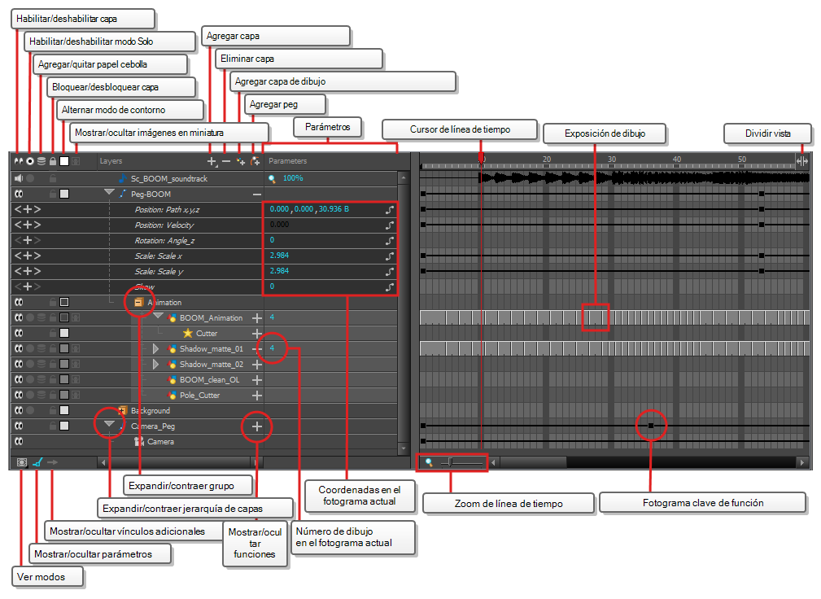This screenshot has width=821, height=599.
Task: Click the timeline zoom slider handle
Action: point(450,462)
